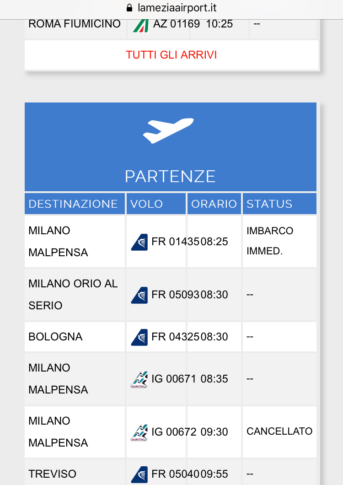The width and height of the screenshot is (343, 485).
Task: Select the Milano Orio al Serio destination
Action: pos(73,295)
